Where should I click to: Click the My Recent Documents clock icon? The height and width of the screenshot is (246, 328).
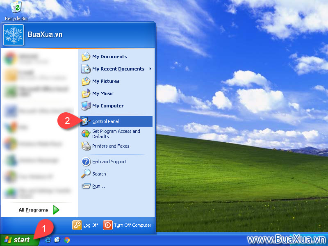86,69
